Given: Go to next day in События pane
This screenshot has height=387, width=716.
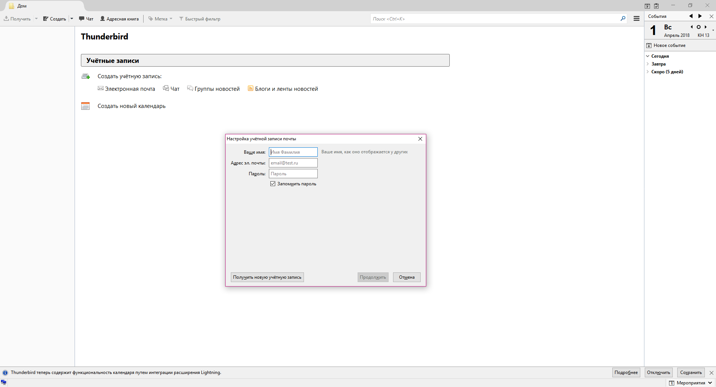Looking at the screenshot, I should (700, 16).
